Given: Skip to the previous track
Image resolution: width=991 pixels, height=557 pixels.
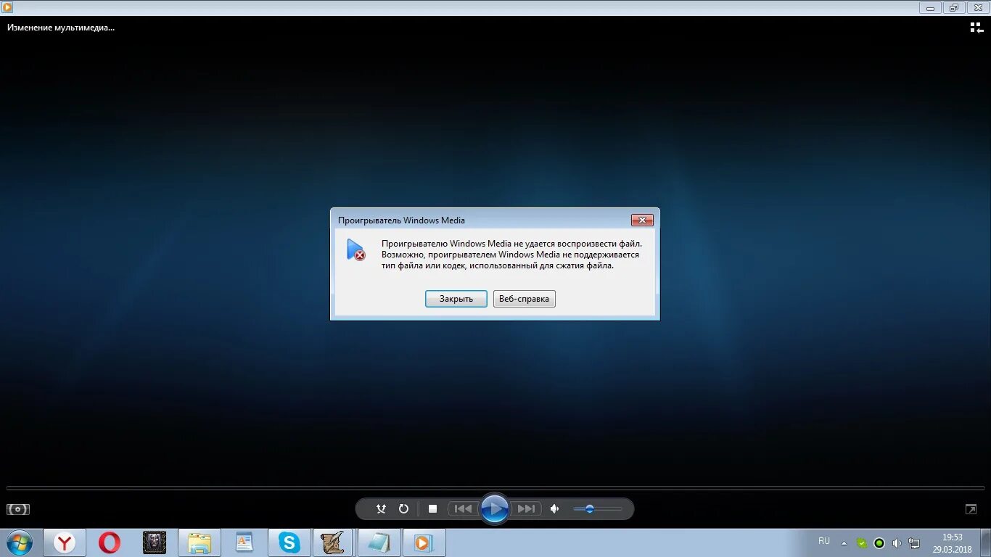Looking at the screenshot, I should click(x=464, y=509).
